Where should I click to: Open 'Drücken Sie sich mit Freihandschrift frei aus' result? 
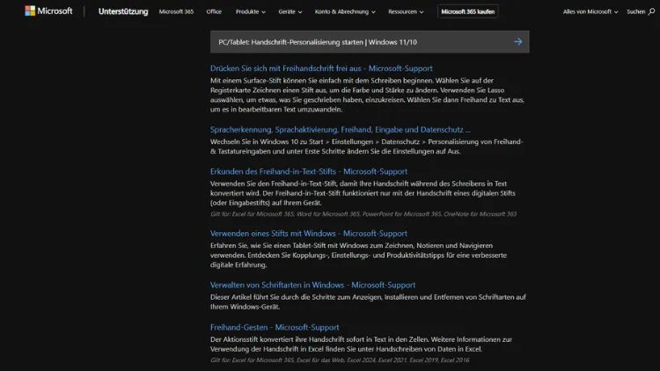[321, 69]
